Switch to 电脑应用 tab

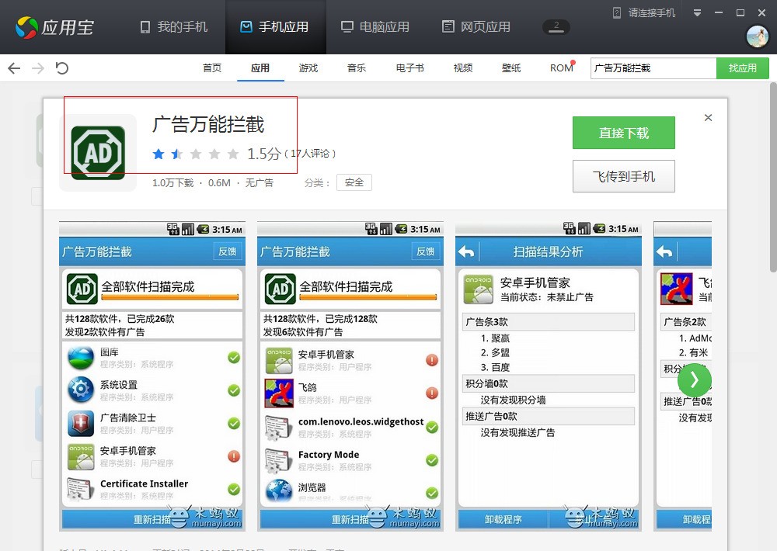(375, 27)
